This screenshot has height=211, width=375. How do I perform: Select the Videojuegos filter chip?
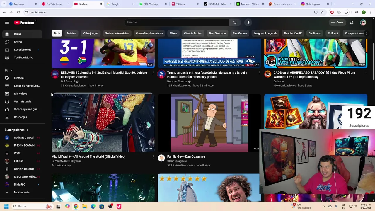click(91, 33)
